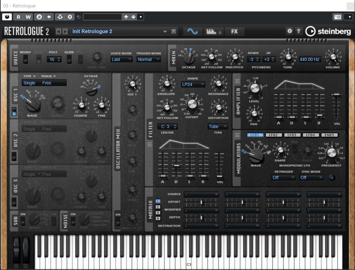Click the filter Cutoff knob
This screenshot has height=270, width=355.
coord(192,104)
